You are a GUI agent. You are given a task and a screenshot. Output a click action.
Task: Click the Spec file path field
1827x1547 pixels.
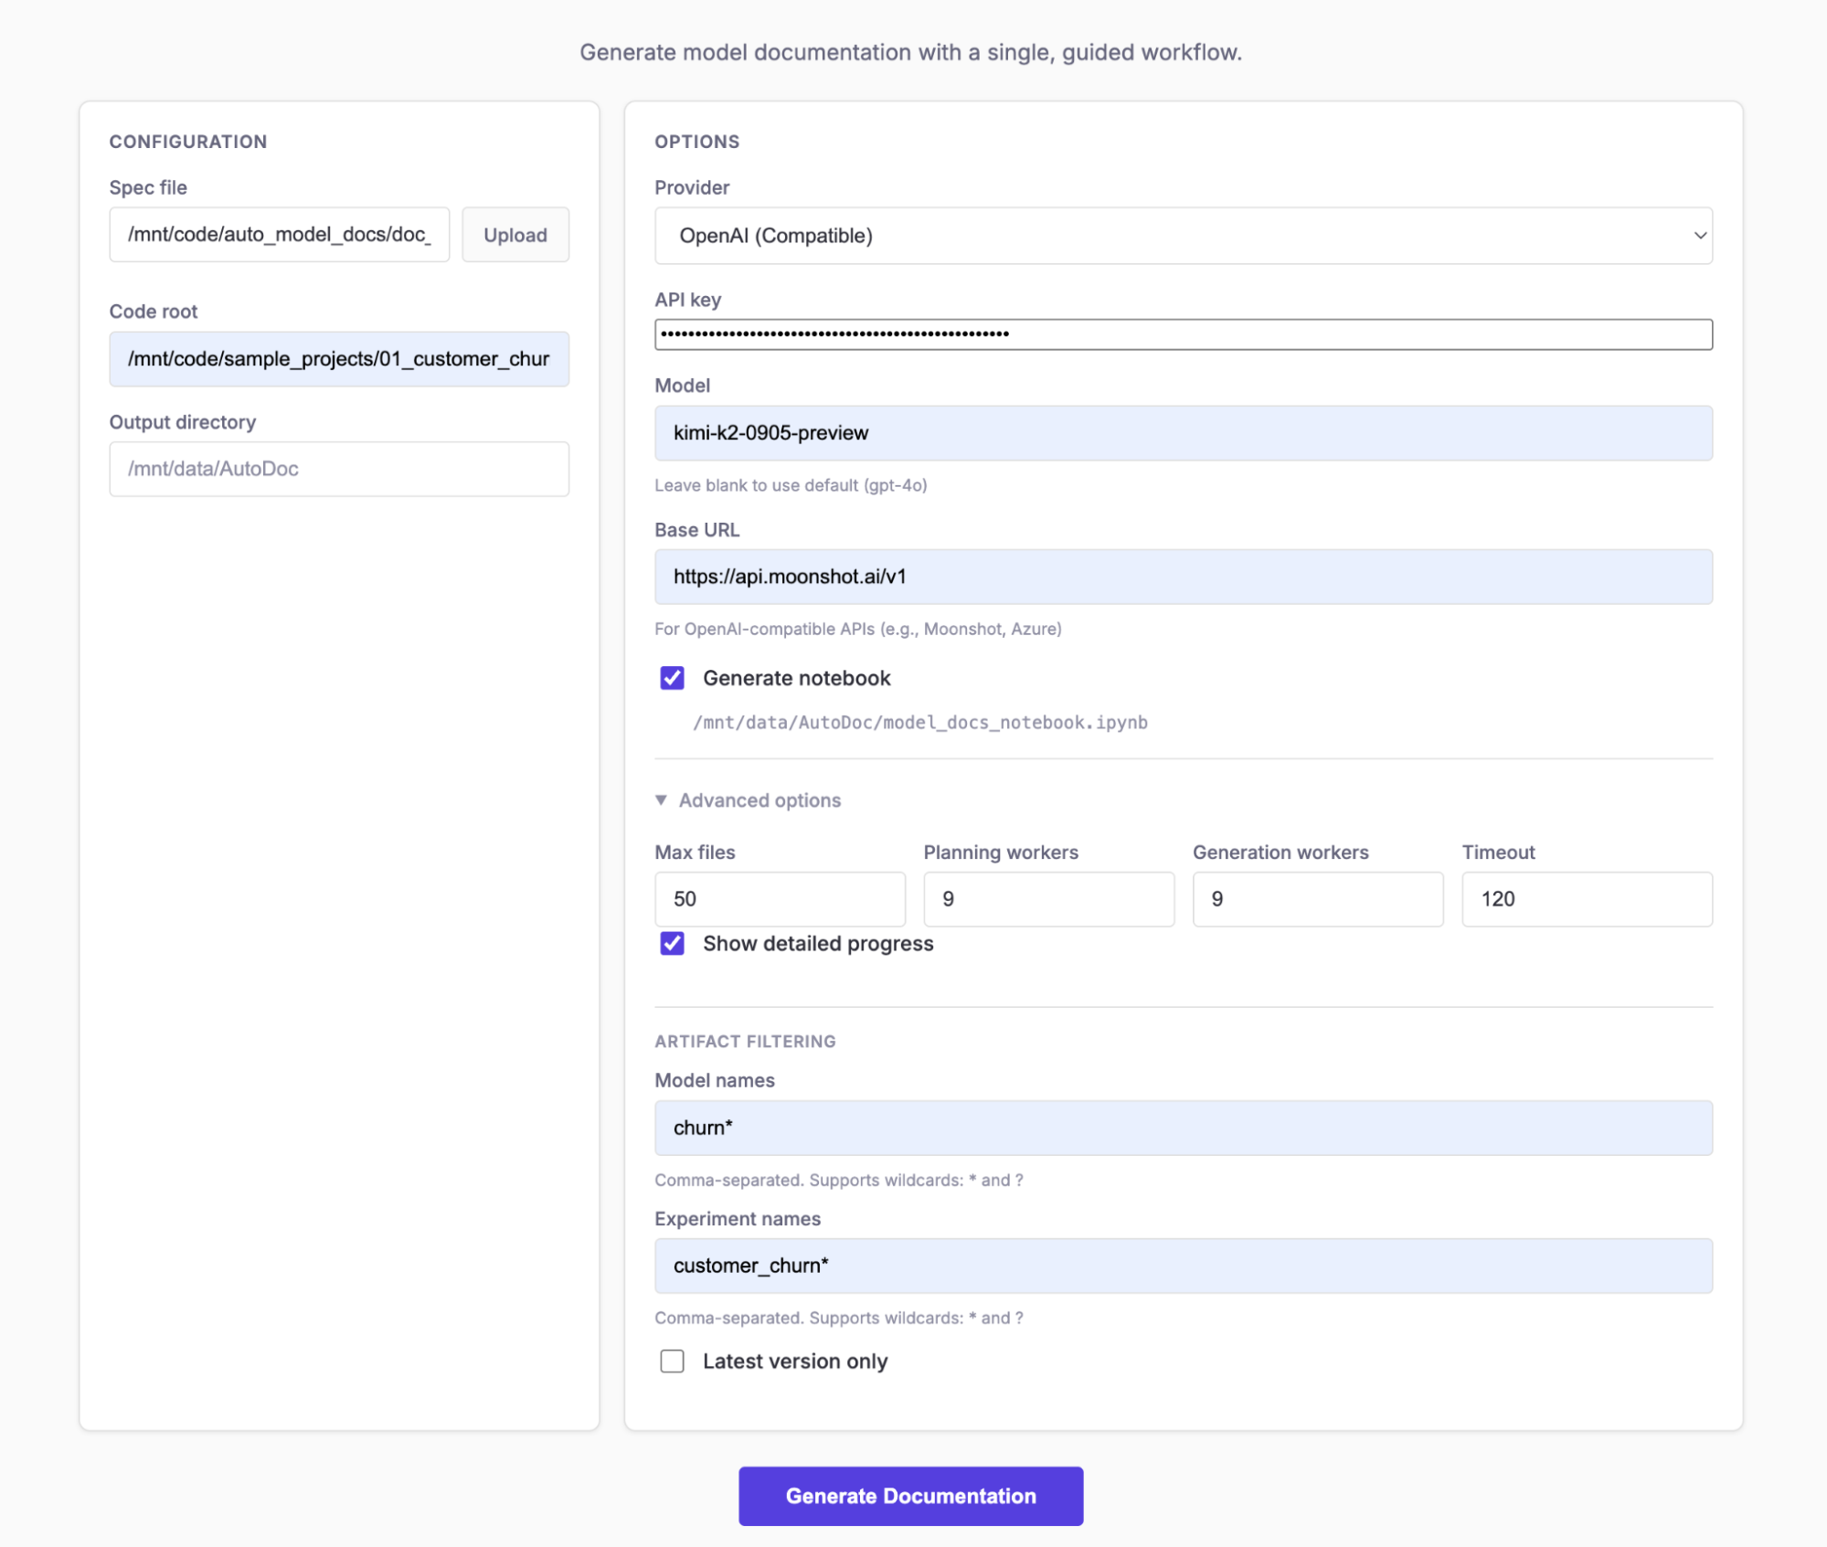(279, 234)
